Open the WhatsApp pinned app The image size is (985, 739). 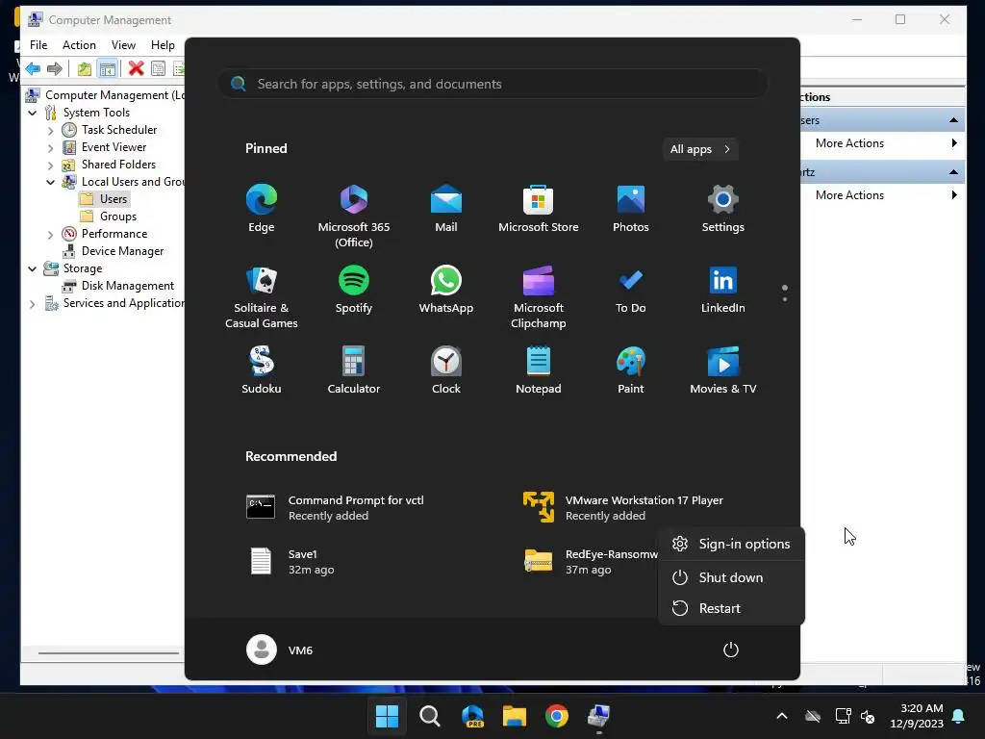point(446,289)
